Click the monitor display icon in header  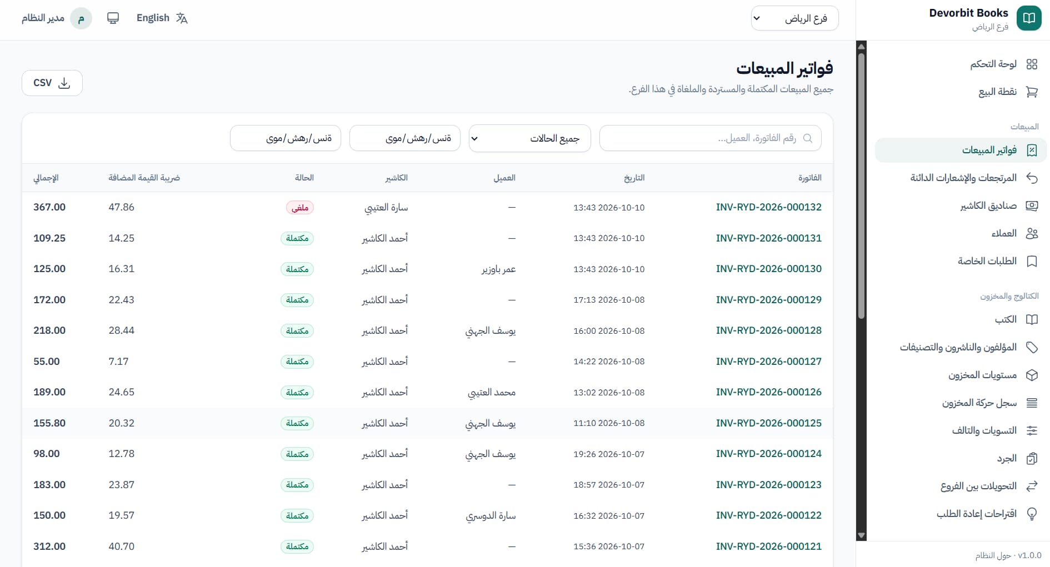point(113,18)
